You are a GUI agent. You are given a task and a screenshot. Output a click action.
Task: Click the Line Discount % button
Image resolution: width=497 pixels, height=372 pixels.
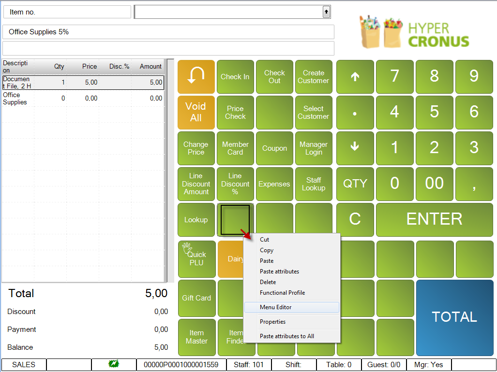[235, 184]
